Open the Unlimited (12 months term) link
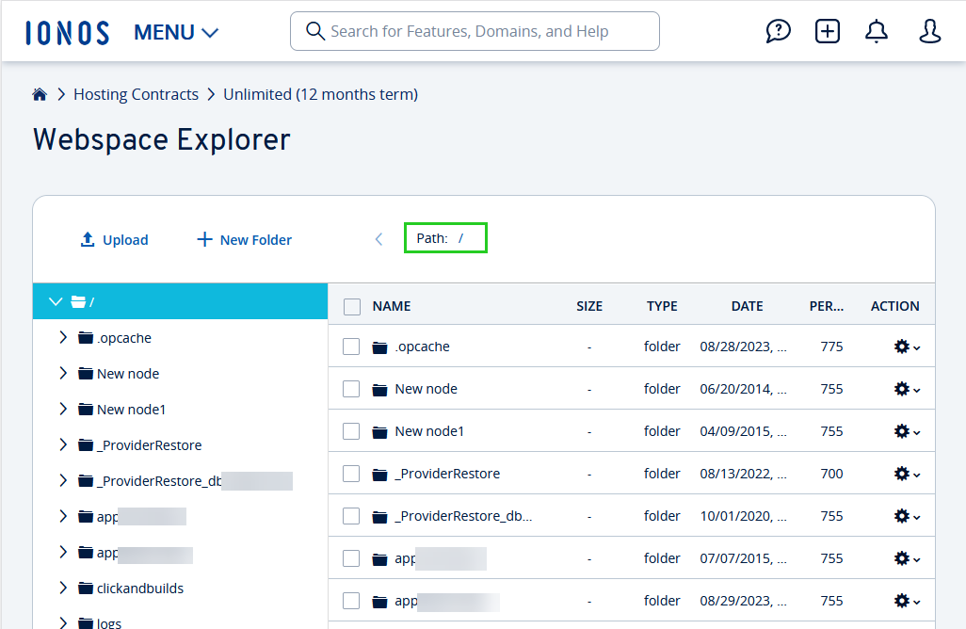The image size is (966, 629). pyautogui.click(x=320, y=93)
